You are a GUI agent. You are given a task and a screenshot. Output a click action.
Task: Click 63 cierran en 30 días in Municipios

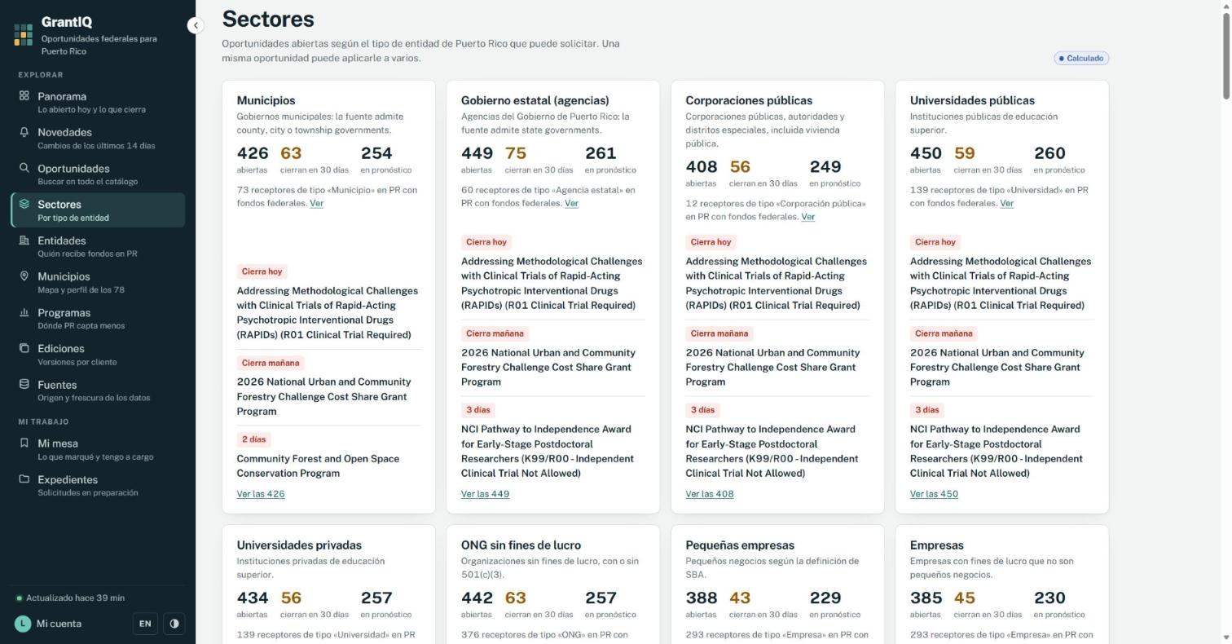(314, 160)
